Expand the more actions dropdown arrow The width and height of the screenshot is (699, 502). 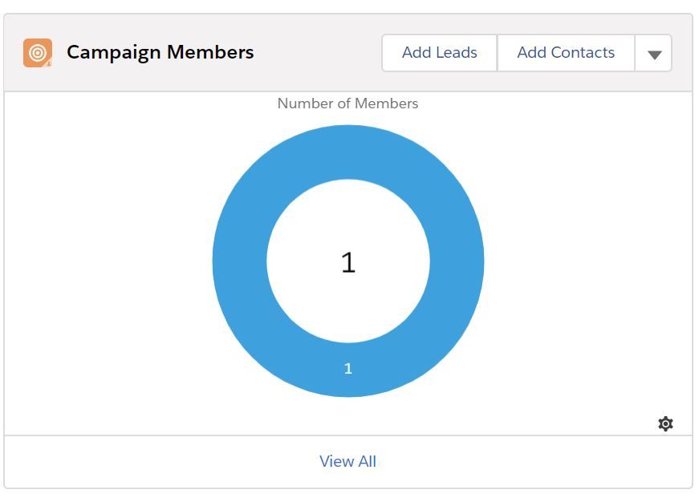point(654,54)
